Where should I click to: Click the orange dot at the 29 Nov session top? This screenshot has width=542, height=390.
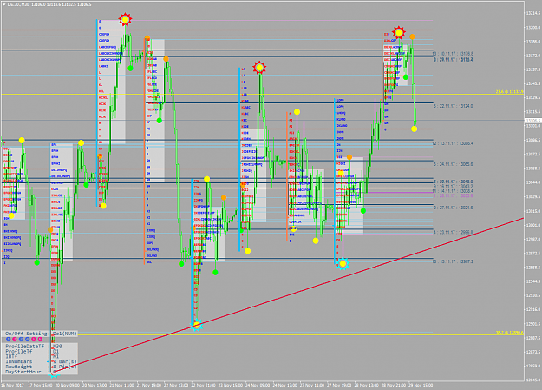[413, 36]
